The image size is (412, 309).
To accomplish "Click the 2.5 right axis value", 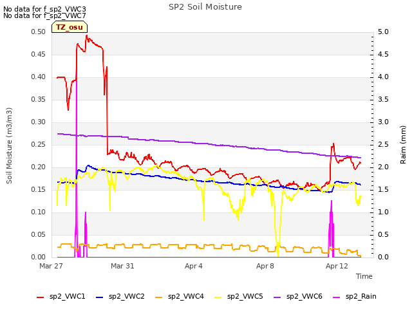I will (x=383, y=144).
